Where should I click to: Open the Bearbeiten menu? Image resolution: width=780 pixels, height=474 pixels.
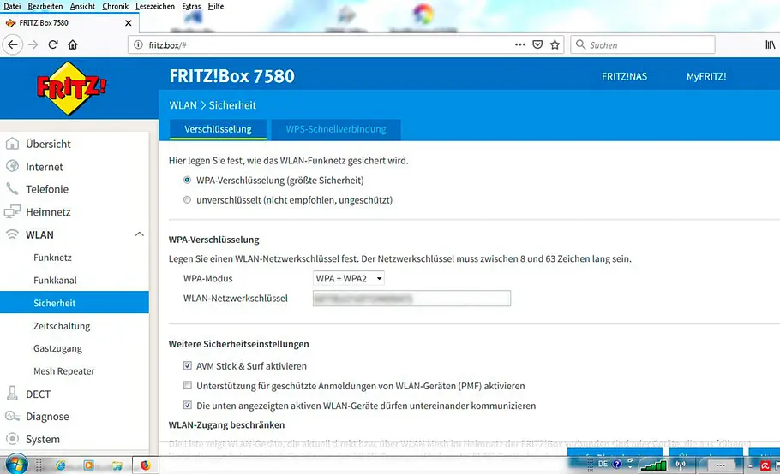[45, 7]
